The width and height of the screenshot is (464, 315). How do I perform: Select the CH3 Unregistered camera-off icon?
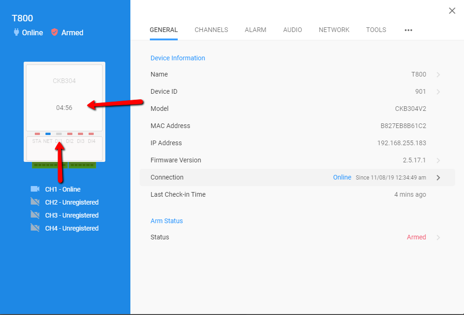click(35, 215)
